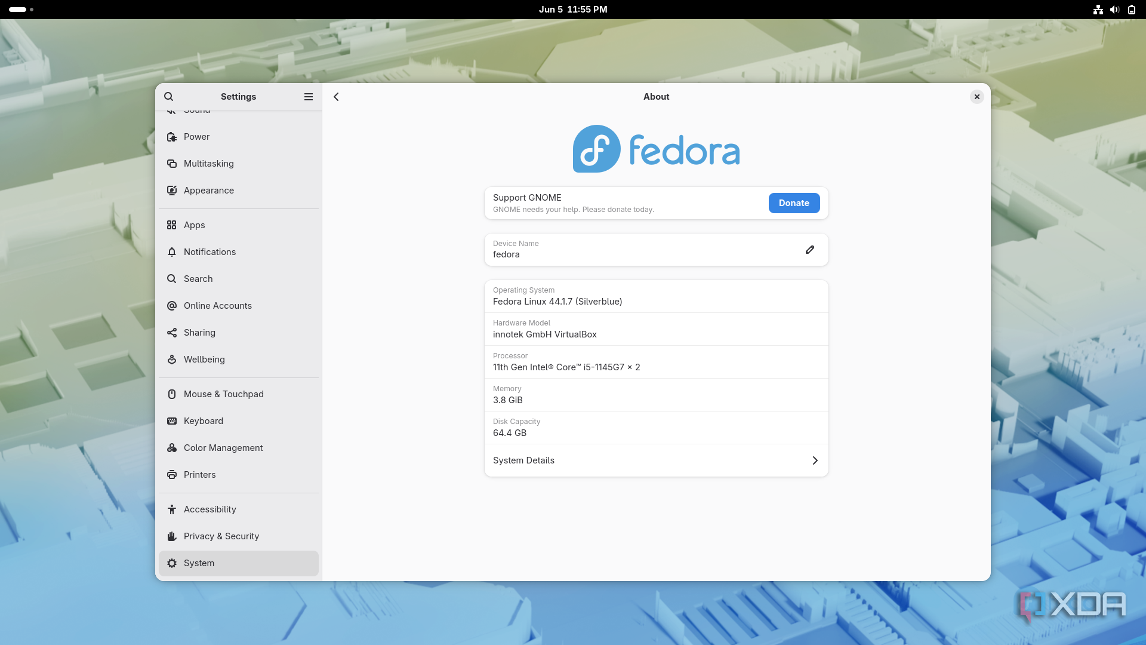Click 'GNOME needs your help' subtitle text
The width and height of the screenshot is (1146, 645).
pos(574,210)
